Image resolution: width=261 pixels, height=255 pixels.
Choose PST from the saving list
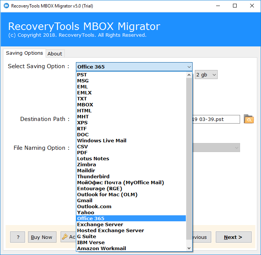pyautogui.click(x=131, y=75)
